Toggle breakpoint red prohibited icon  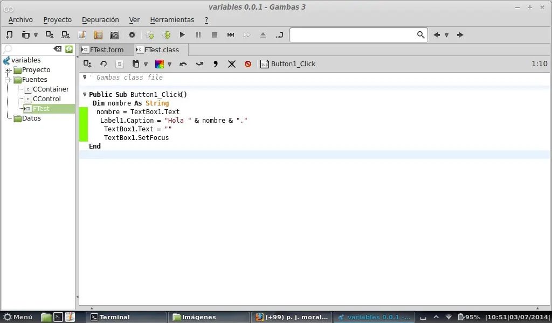(x=248, y=64)
